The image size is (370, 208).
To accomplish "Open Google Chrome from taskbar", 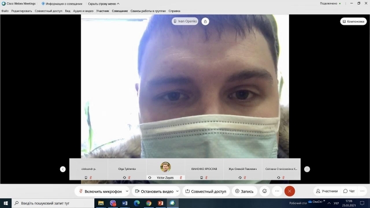I will click(149, 203).
